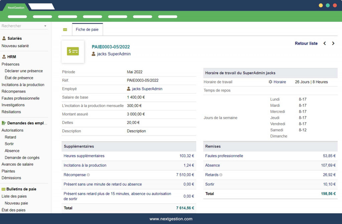Click the user icon beside jacks SuperAdmin header
Viewport: 342px width, 224px height.
(94, 54)
